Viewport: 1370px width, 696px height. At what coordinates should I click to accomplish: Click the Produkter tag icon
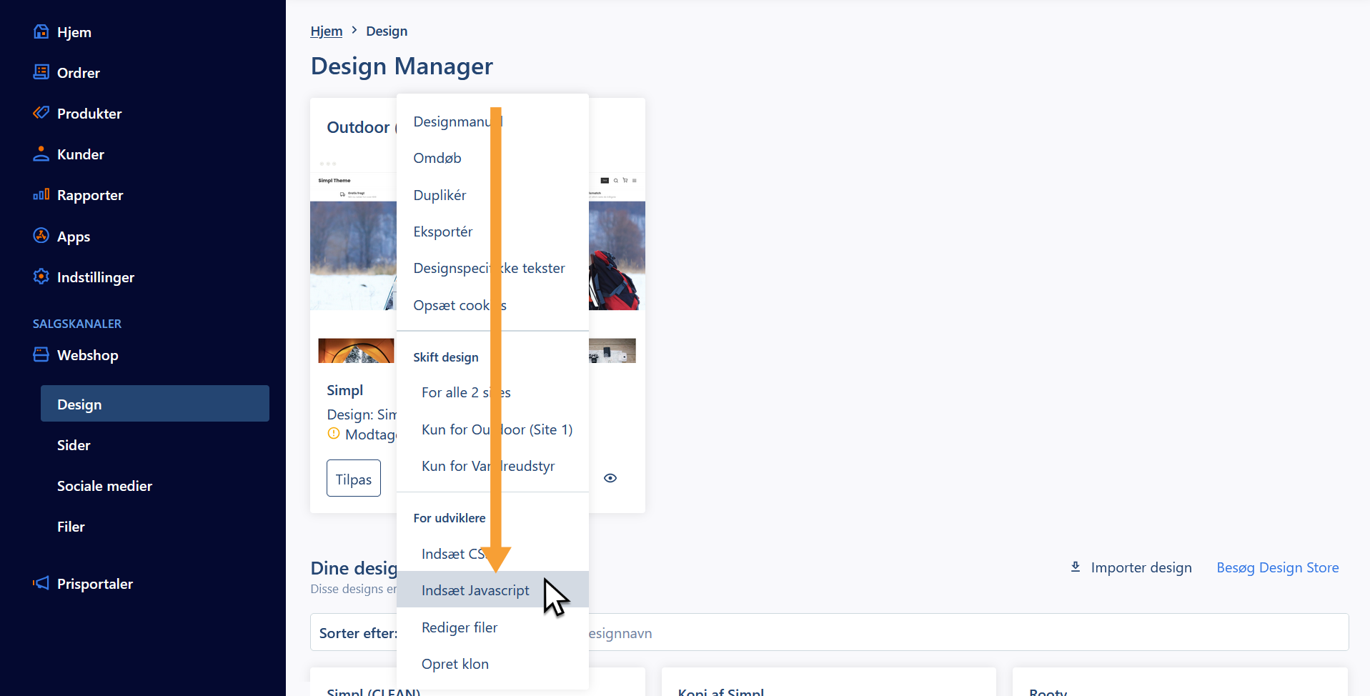click(41, 113)
